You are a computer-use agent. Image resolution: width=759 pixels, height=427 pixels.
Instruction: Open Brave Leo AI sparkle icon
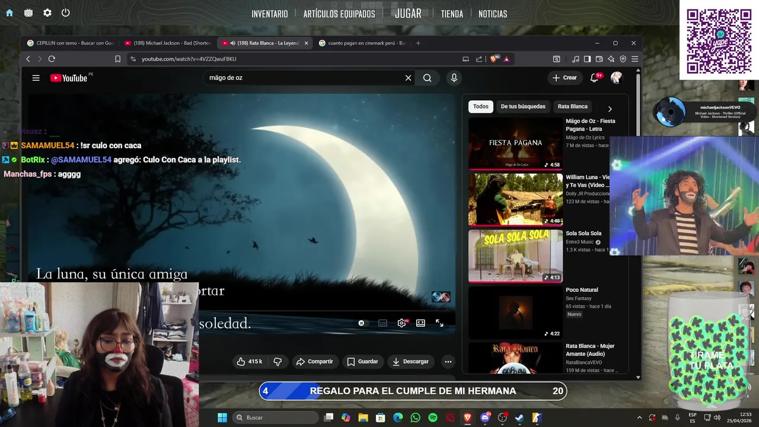(611, 59)
